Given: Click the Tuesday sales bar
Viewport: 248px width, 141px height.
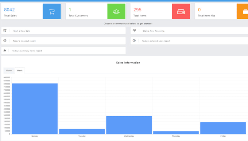Looking at the screenshot, I should pos(82,132).
